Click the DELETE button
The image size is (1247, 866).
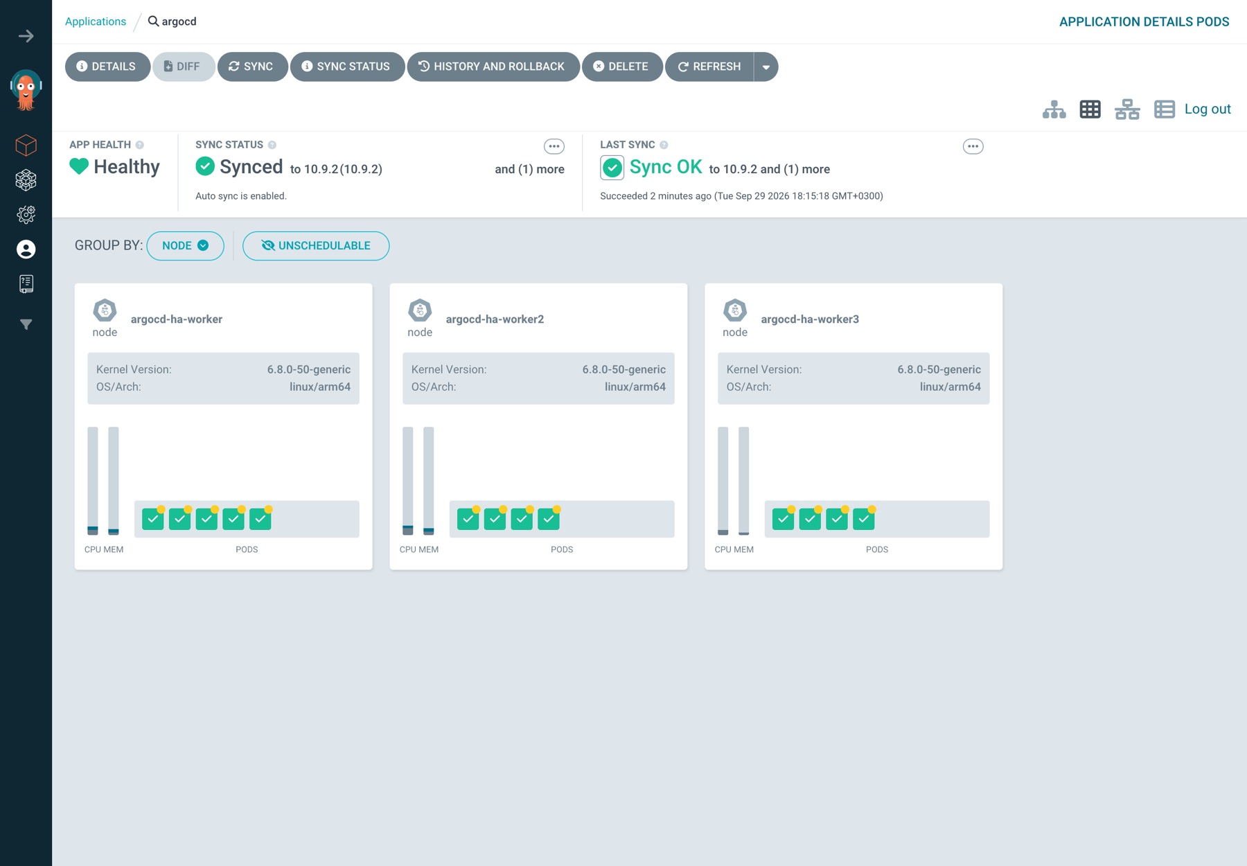[x=622, y=67]
